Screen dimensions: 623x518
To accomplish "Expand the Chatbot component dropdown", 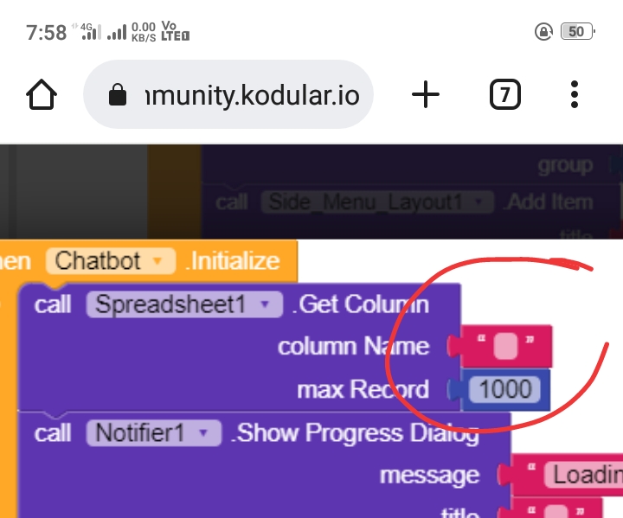I will pyautogui.click(x=111, y=261).
